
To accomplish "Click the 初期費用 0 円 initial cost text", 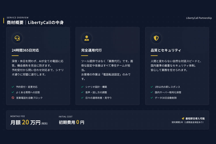I will click(71, 122).
